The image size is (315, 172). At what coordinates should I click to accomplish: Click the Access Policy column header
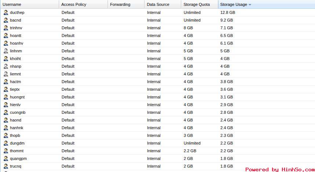(74, 4)
